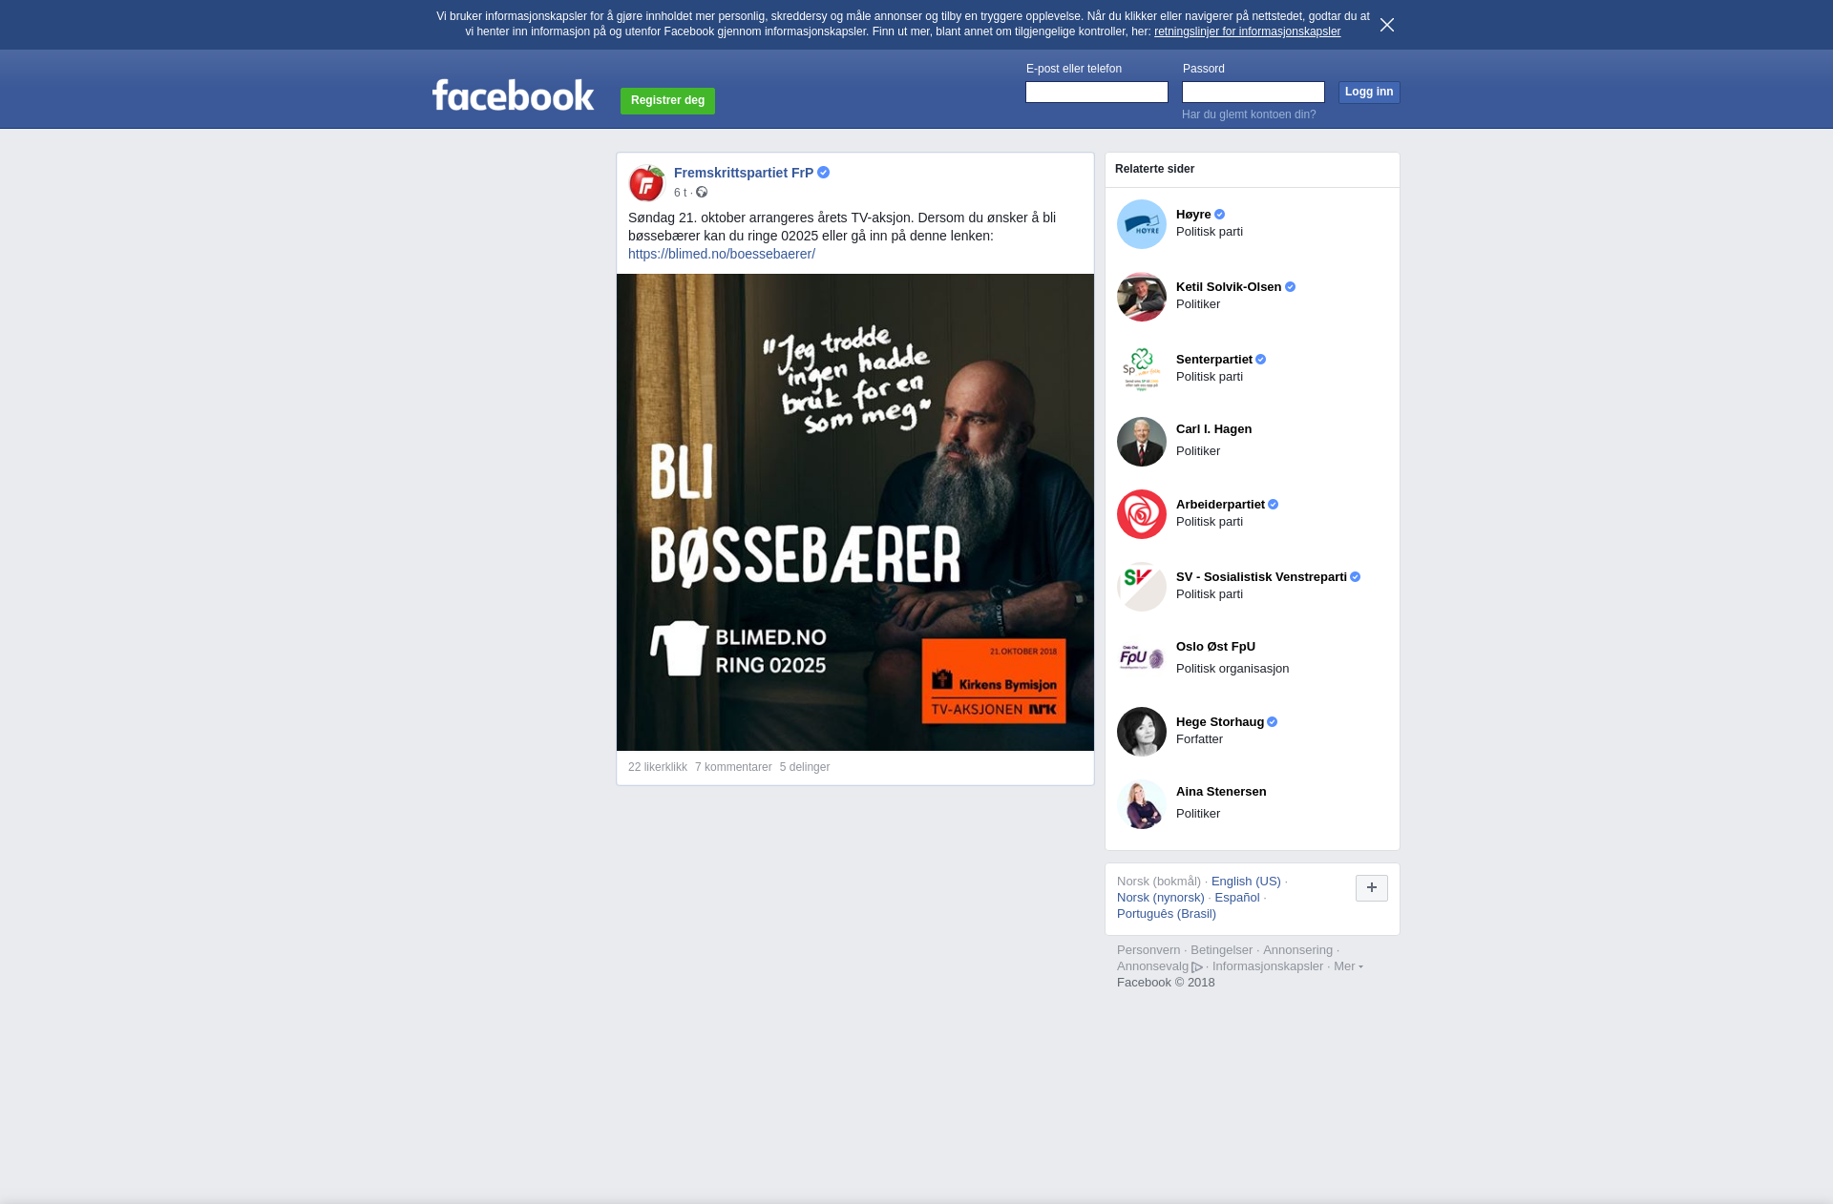
Task: Click the plus button for more languages
Action: (x=1372, y=888)
